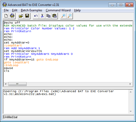The image size is (136, 122).
Task: Paste clipboard with toolbar icon
Action: pos(55,16)
